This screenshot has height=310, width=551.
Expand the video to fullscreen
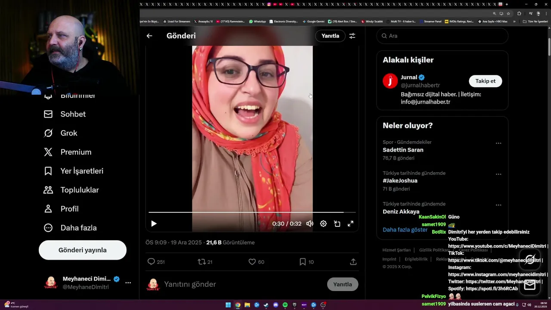(350, 223)
